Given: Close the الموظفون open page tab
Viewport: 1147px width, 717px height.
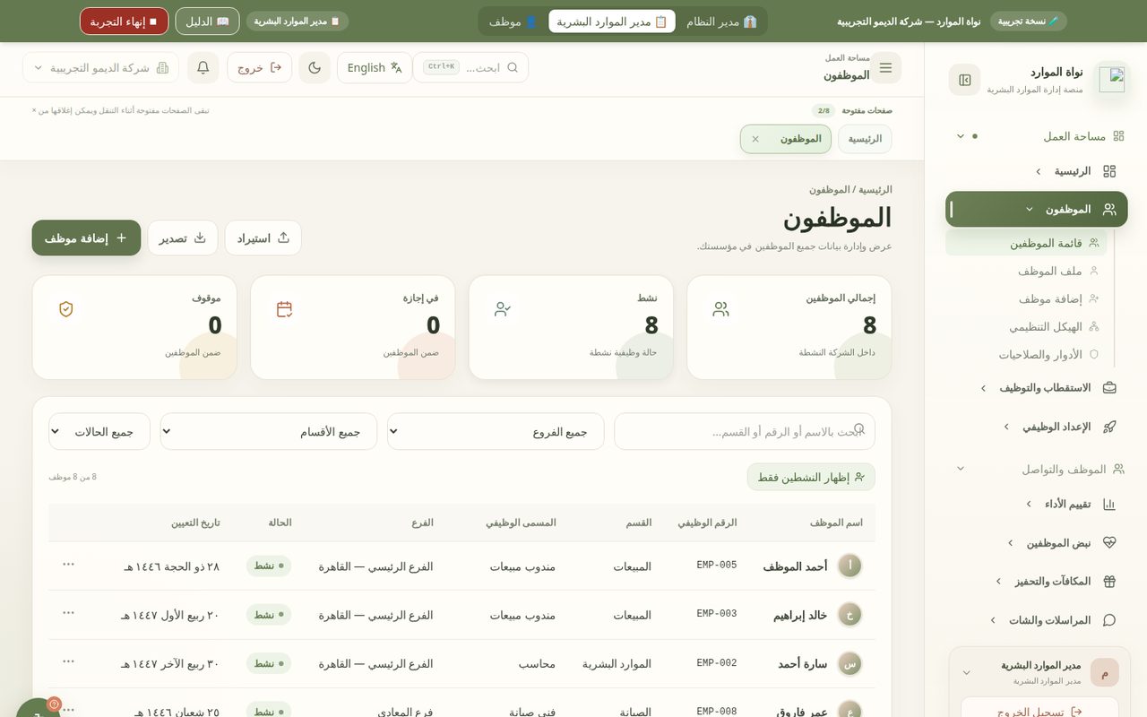Looking at the screenshot, I should pyautogui.click(x=755, y=139).
